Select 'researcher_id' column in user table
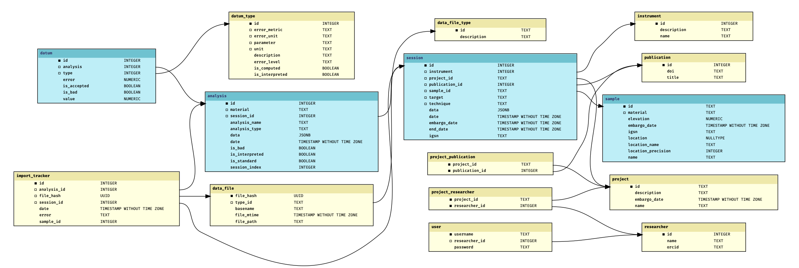The height and width of the screenshot is (268, 799). pyautogui.click(x=470, y=241)
